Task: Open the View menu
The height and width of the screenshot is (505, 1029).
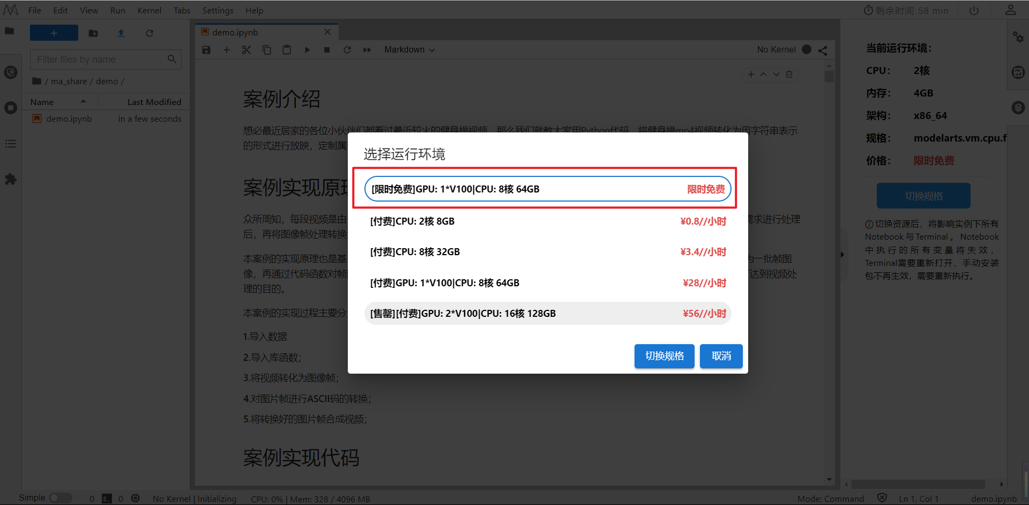Action: click(x=89, y=10)
